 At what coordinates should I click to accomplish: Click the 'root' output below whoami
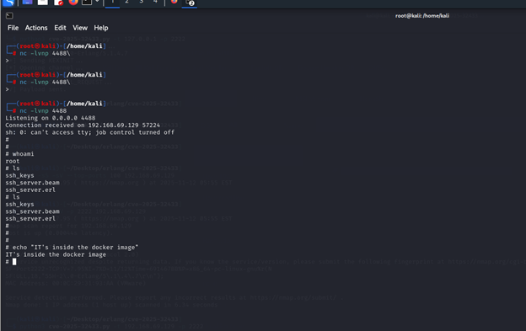(13, 161)
